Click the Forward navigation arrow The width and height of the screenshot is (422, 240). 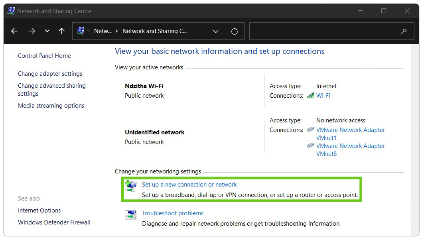[32, 31]
